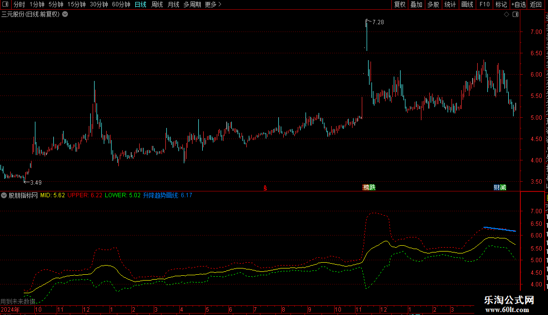Image resolution: width=548 pixels, height=315 pixels.
Task: Expand the 更多 periods menu
Action: pos(213,4)
